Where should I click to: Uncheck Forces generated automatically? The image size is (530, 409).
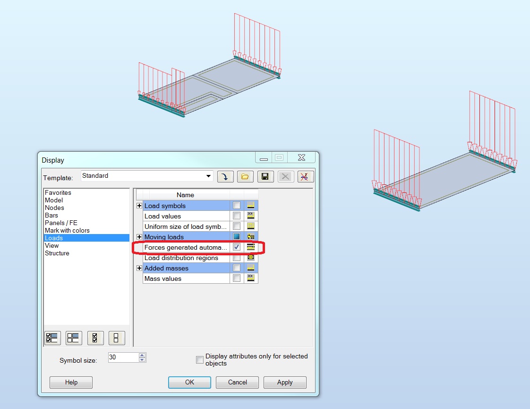point(236,247)
